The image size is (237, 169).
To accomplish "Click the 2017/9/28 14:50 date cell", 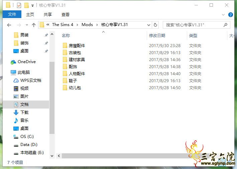I will pos(165,88).
